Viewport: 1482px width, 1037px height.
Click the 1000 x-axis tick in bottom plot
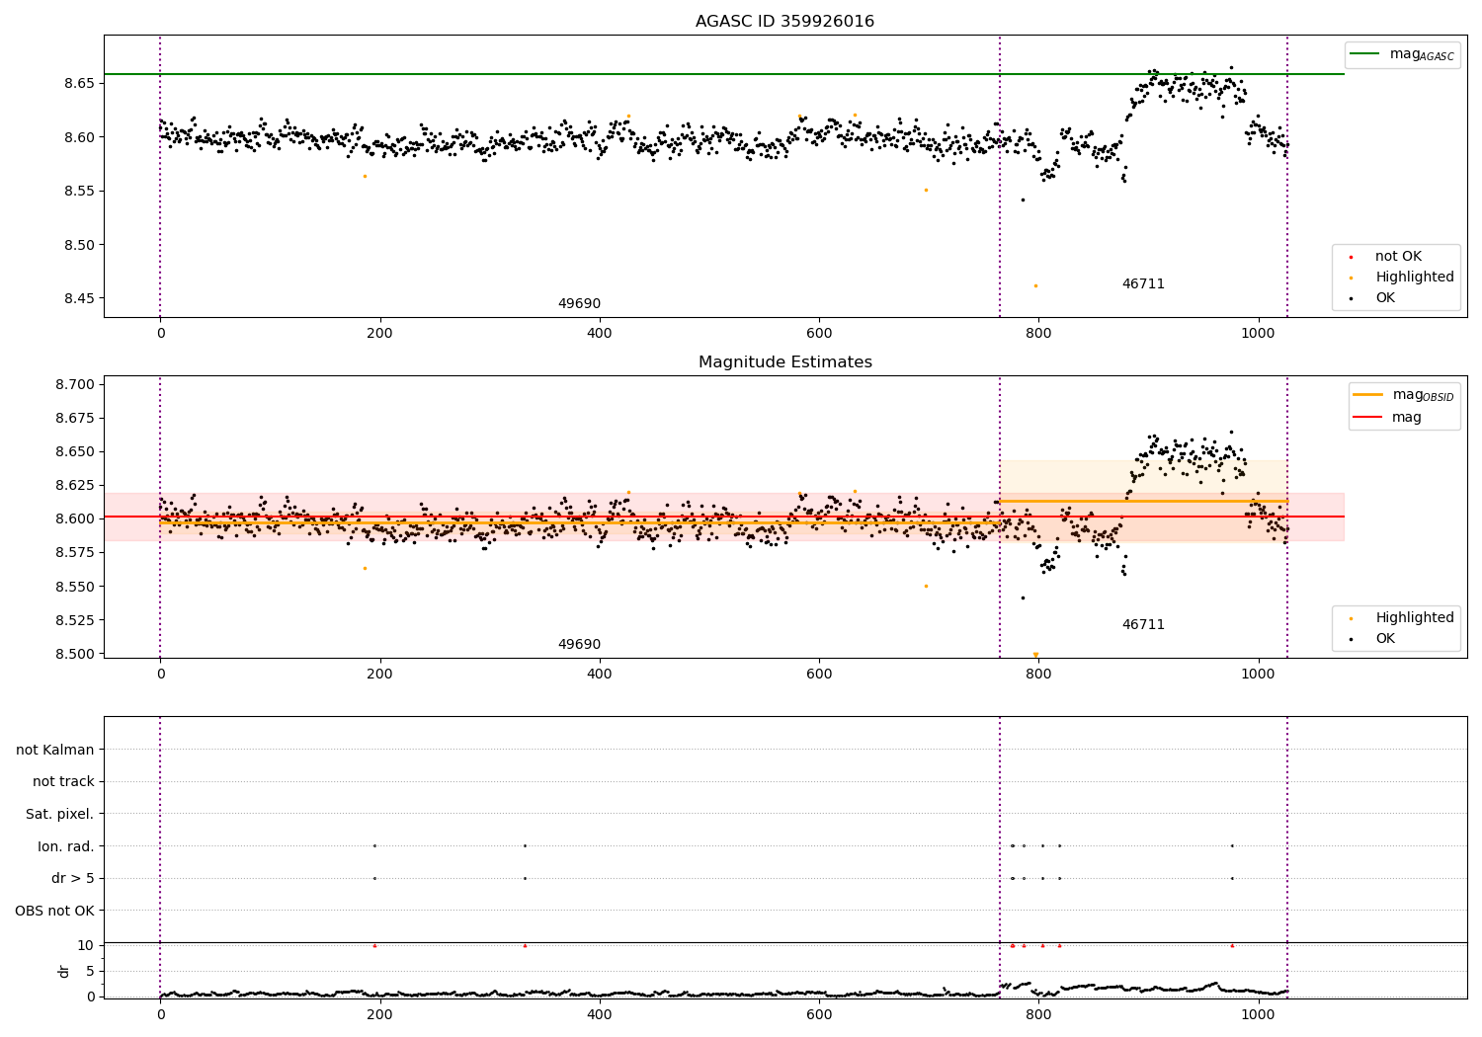(x=1259, y=1014)
